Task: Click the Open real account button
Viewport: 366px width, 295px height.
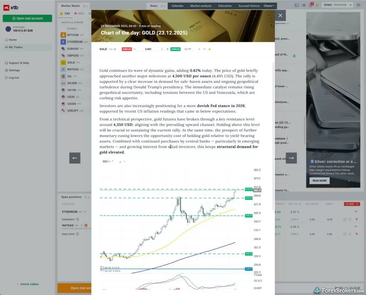Action: coord(27,18)
